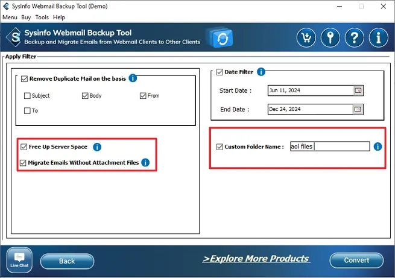Show info for Free Up Server Space
This screenshot has width=395, height=278.
[97, 147]
